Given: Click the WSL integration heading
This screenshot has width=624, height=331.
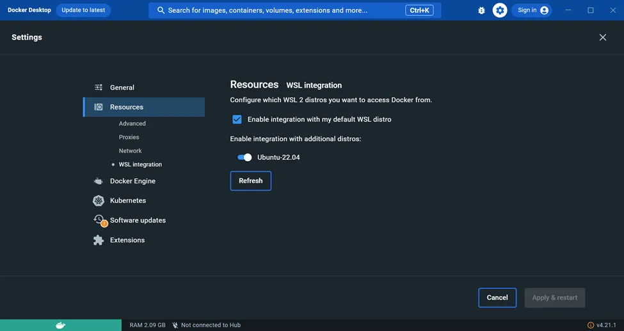Looking at the screenshot, I should (314, 86).
